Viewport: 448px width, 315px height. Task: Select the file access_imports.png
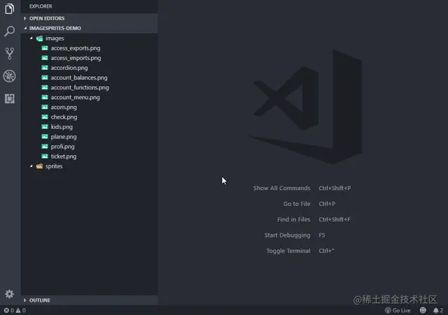pos(76,58)
